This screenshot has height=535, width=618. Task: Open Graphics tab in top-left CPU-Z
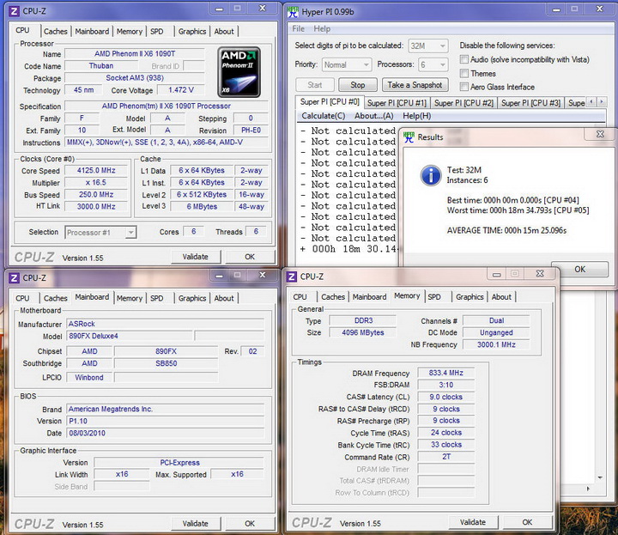[192, 31]
